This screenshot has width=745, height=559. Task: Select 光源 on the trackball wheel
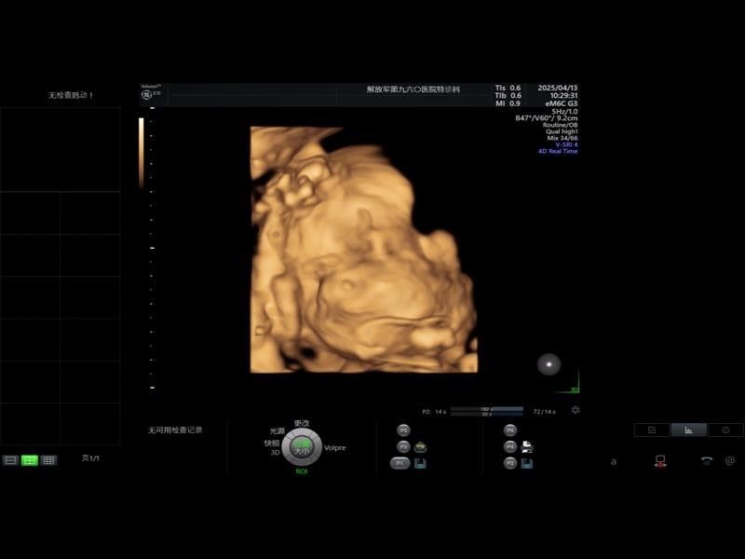pyautogui.click(x=278, y=431)
